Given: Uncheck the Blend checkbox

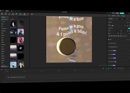Looking at the screenshot, I should [108, 40].
